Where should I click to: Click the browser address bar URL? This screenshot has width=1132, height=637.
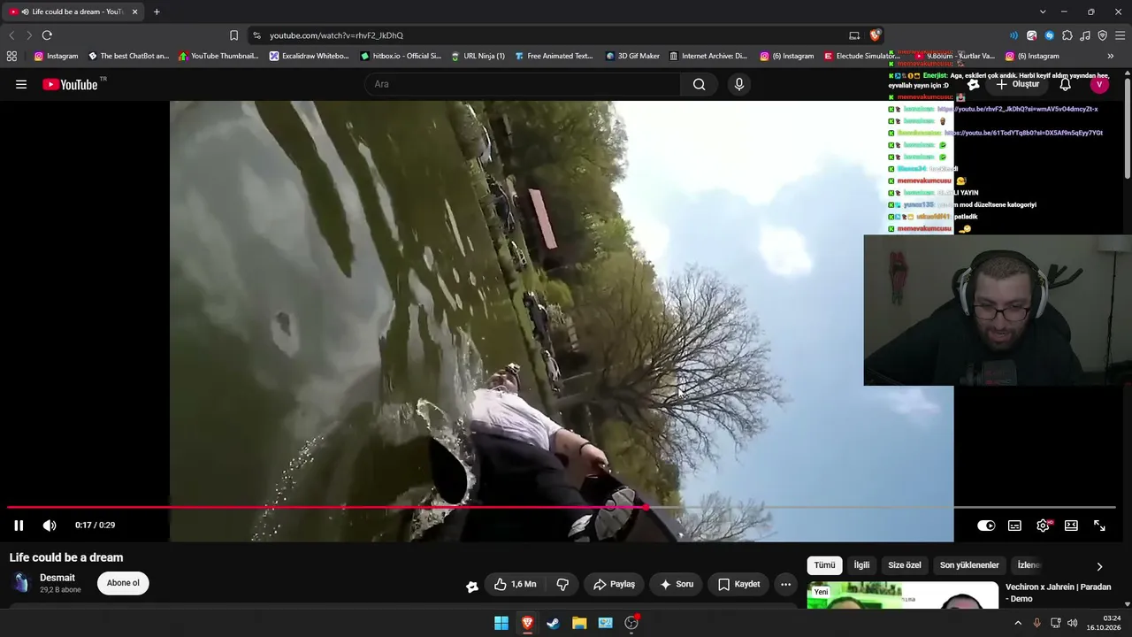click(336, 35)
